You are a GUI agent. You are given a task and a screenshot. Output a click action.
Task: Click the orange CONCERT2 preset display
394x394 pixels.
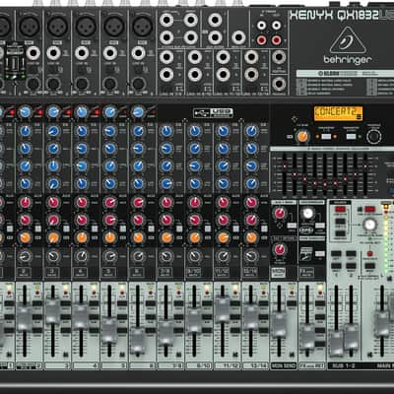click(x=338, y=113)
